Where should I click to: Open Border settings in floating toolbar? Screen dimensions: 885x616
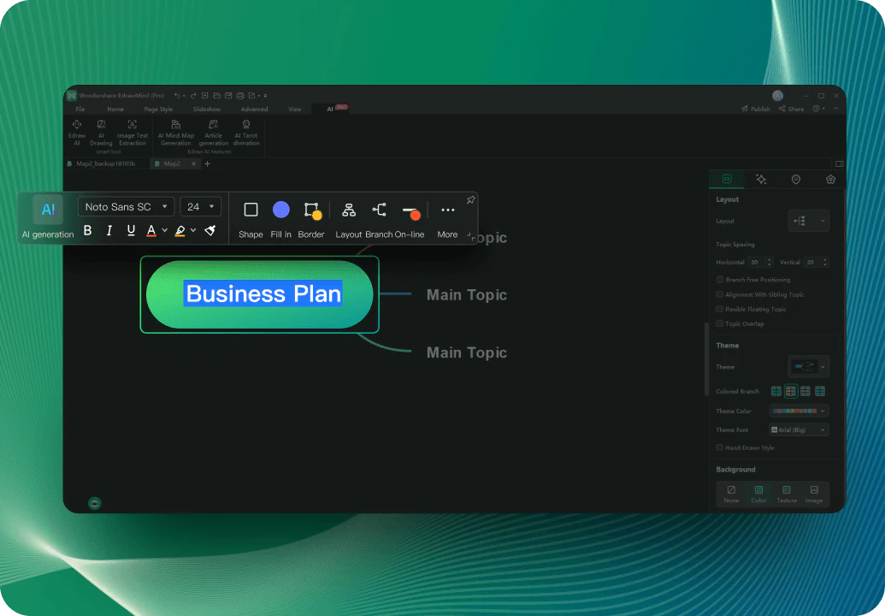(311, 220)
